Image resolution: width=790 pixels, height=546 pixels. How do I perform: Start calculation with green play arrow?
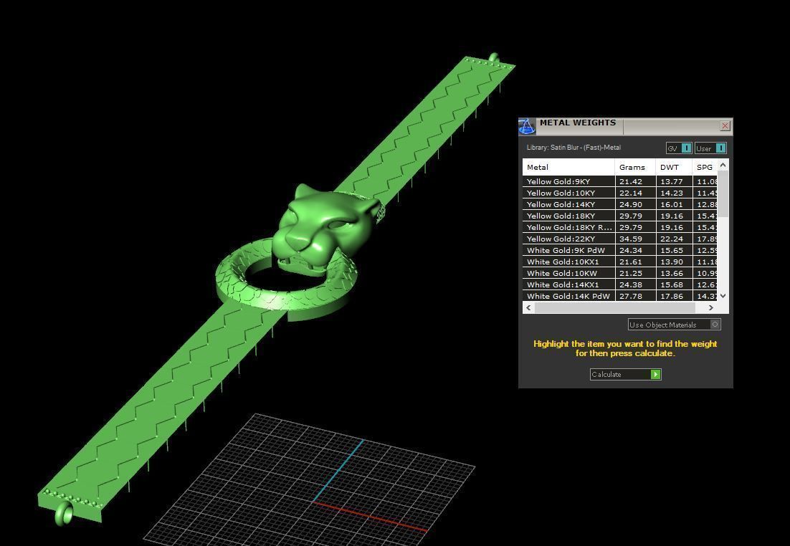tap(655, 374)
